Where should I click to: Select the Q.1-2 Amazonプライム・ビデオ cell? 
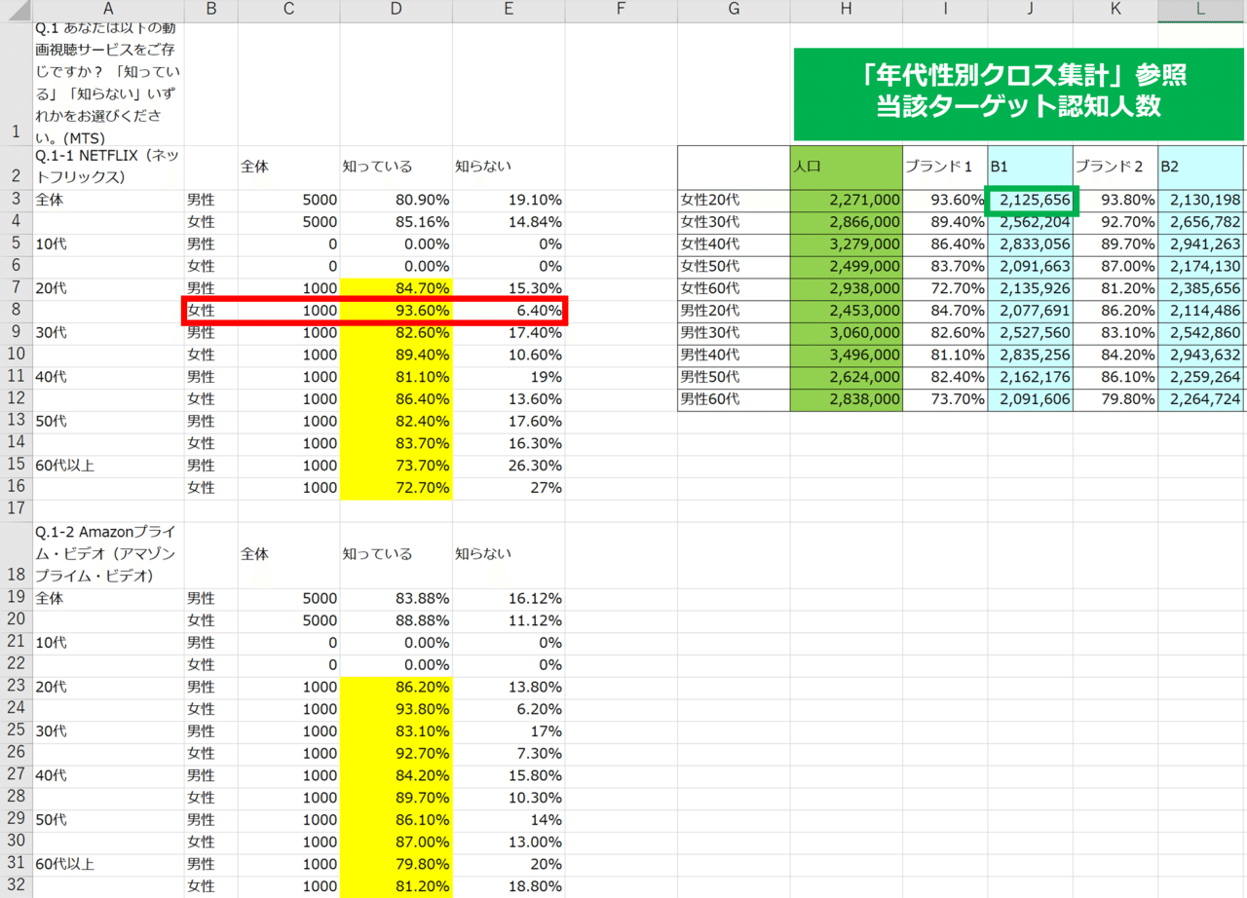[108, 553]
